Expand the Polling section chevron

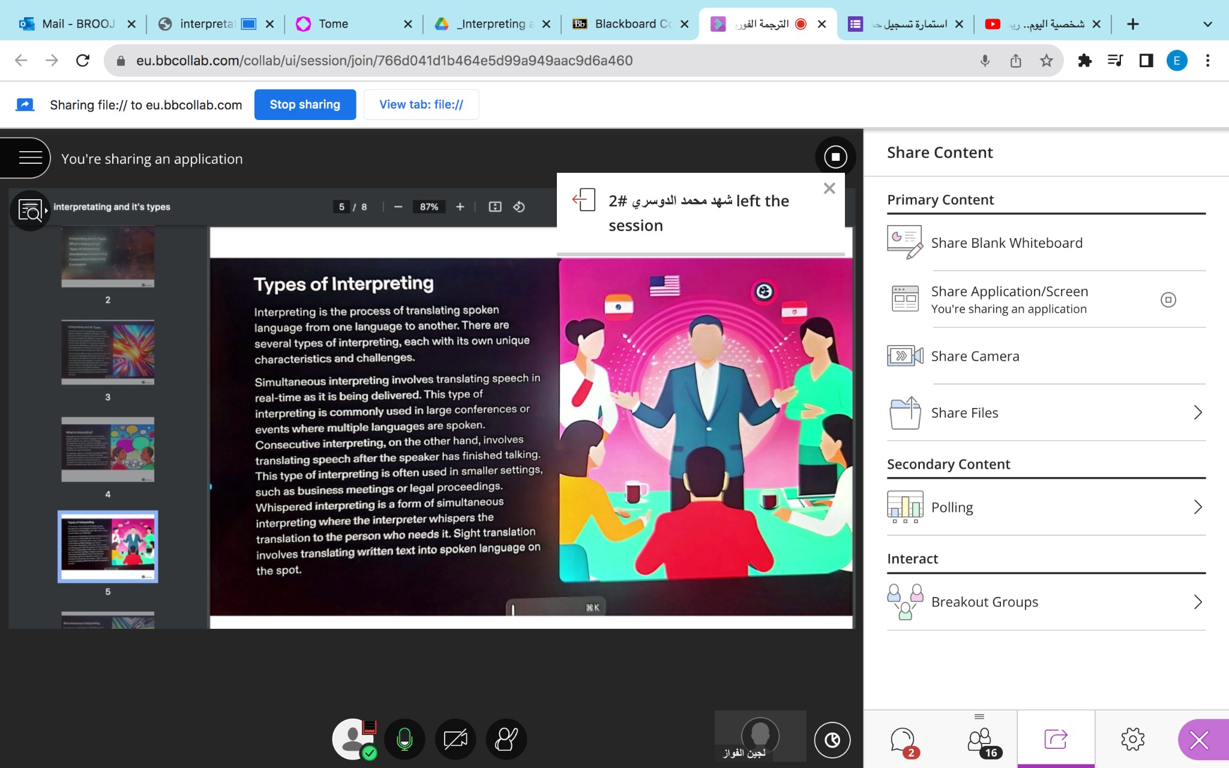pyautogui.click(x=1197, y=507)
